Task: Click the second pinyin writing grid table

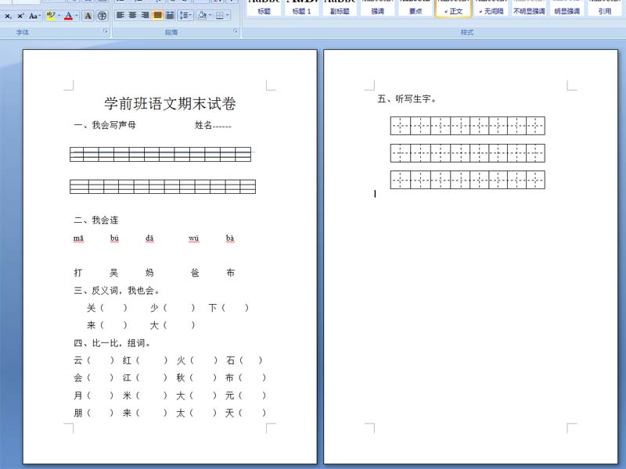Action: point(163,187)
